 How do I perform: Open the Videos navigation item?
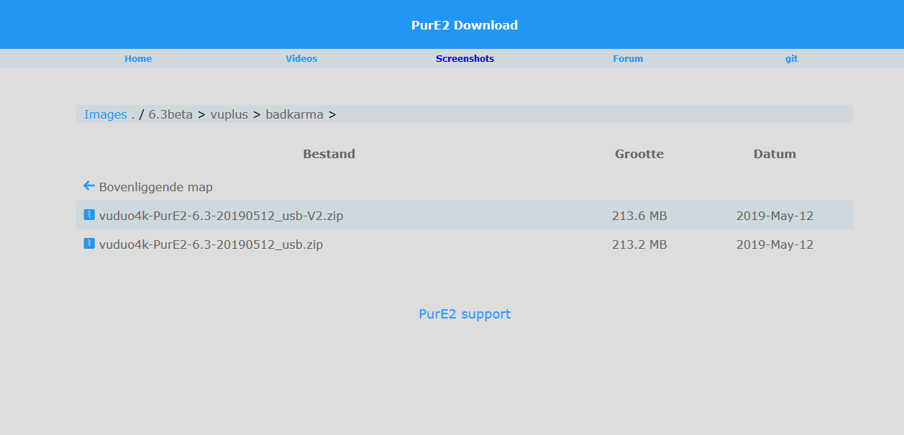[301, 59]
